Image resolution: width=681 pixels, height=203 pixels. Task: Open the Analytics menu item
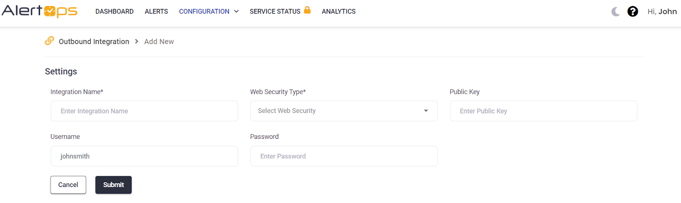338,11
